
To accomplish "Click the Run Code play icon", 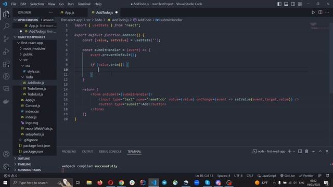I will point(313,12).
